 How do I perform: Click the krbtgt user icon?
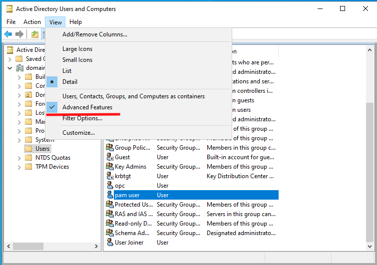(x=110, y=176)
